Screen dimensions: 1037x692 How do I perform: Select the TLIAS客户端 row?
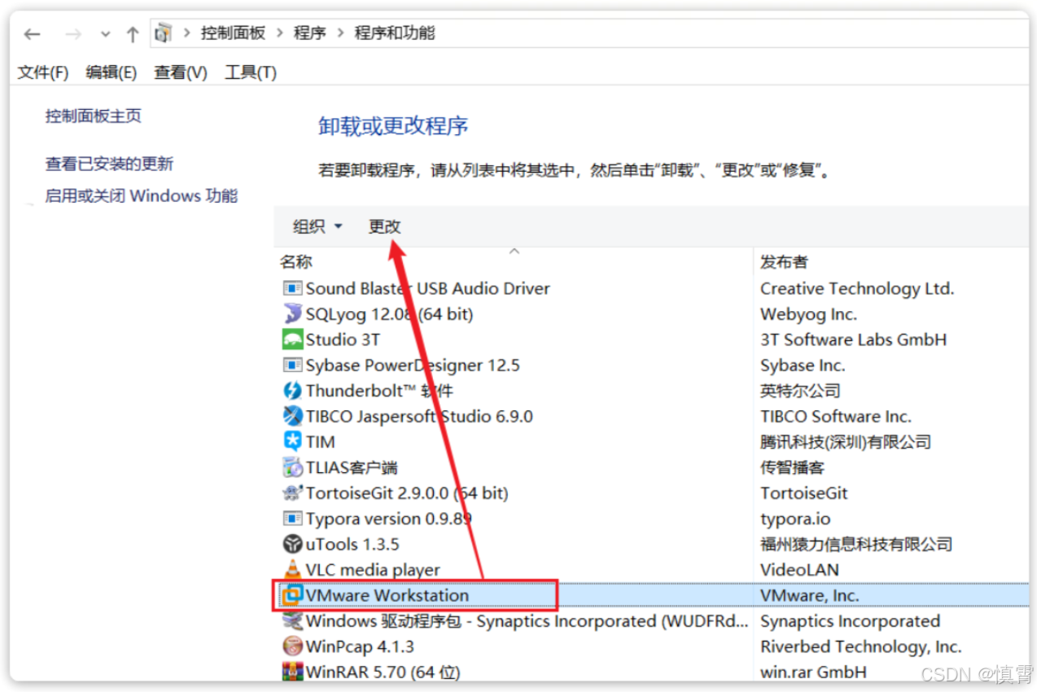[x=651, y=467]
